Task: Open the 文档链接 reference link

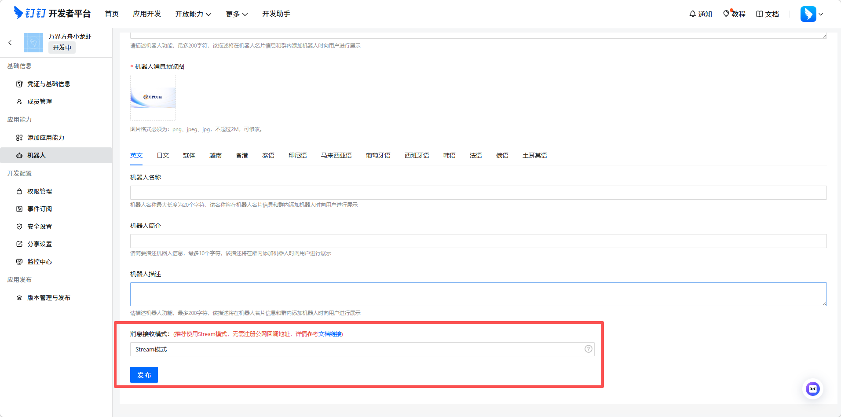Action: (x=330, y=334)
